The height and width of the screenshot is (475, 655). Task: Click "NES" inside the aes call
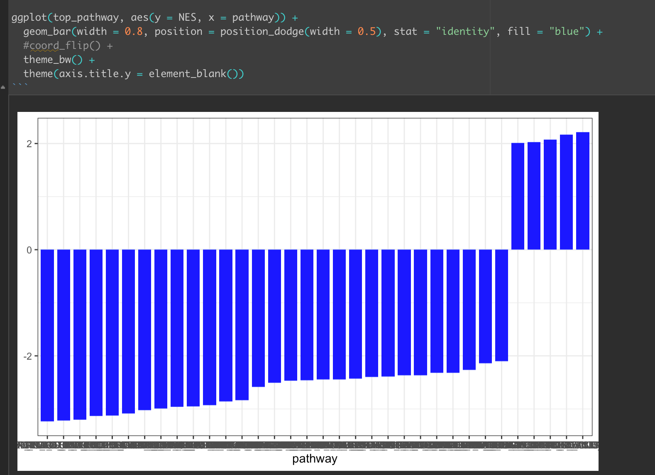pyautogui.click(x=187, y=17)
